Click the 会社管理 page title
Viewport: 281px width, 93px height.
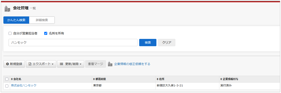point(21,8)
